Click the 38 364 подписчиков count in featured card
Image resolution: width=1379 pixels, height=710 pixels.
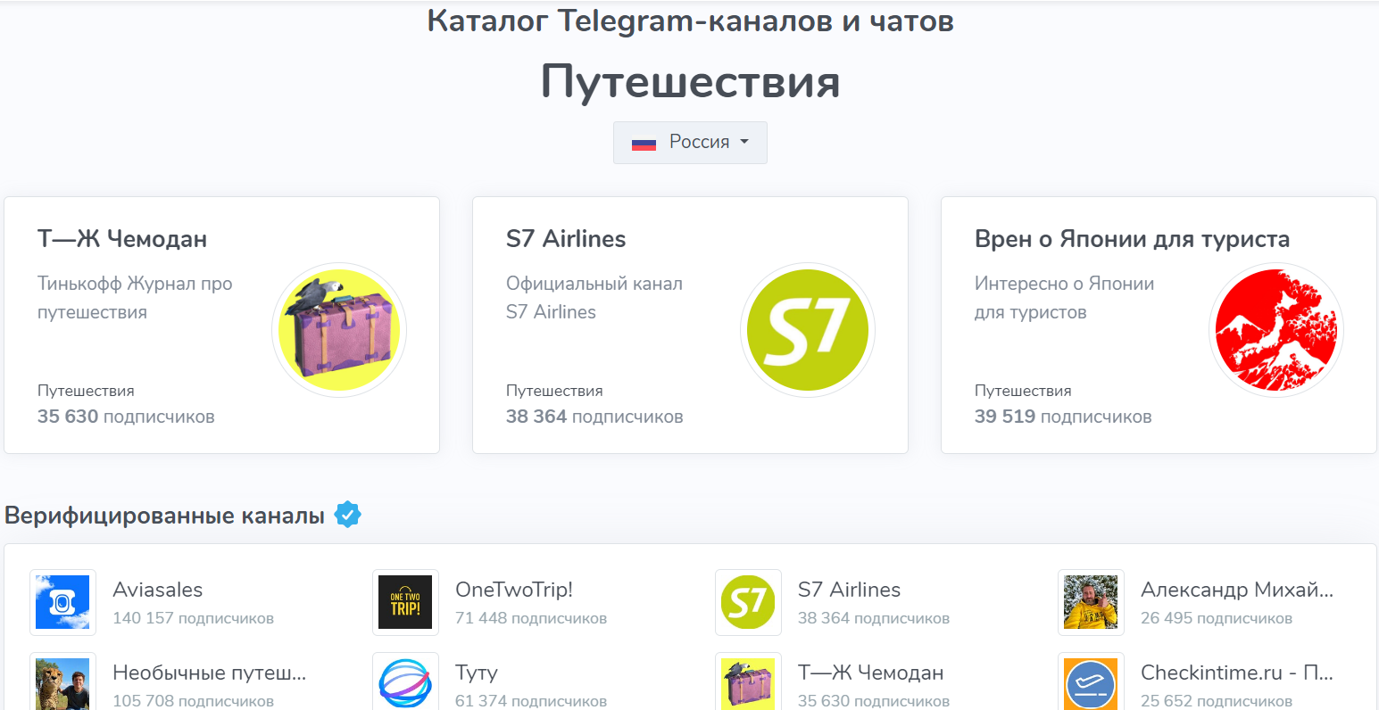594,417
